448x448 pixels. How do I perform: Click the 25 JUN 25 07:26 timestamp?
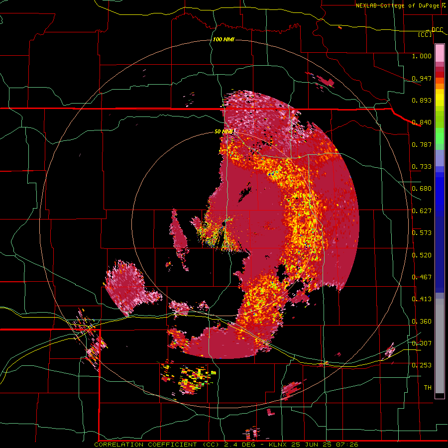pyautogui.click(x=325, y=445)
